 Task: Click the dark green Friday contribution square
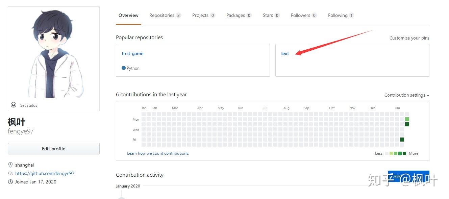(x=402, y=140)
